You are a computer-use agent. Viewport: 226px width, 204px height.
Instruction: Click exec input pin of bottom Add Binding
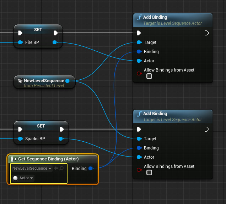click(139, 129)
